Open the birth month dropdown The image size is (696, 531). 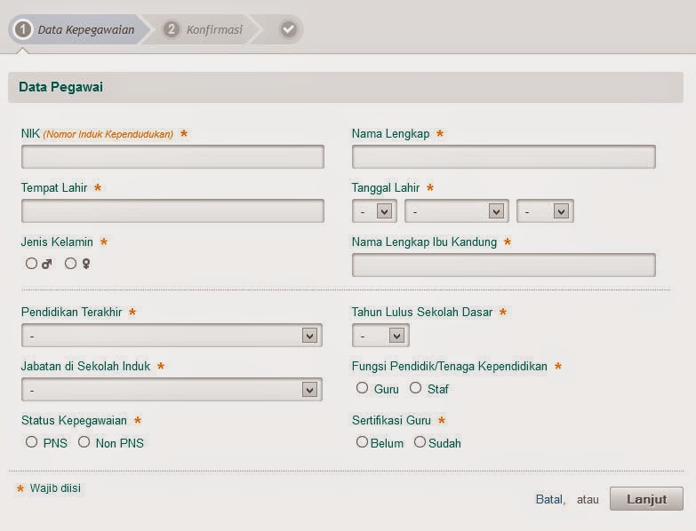456,211
